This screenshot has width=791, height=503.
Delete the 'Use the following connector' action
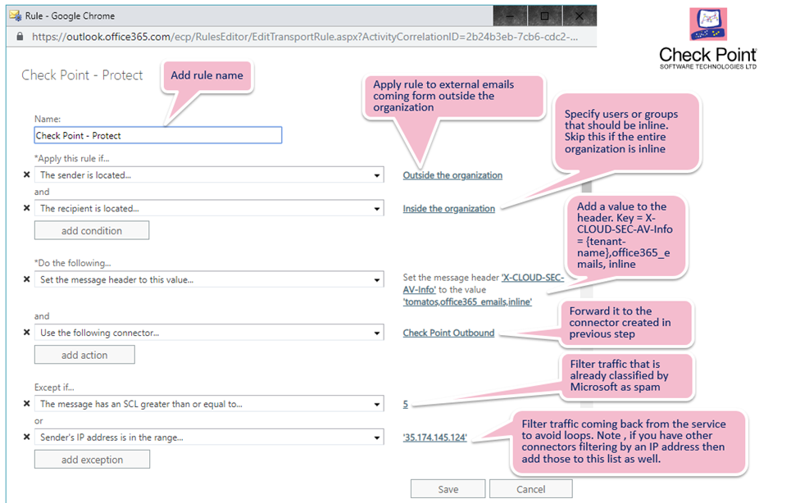click(27, 332)
